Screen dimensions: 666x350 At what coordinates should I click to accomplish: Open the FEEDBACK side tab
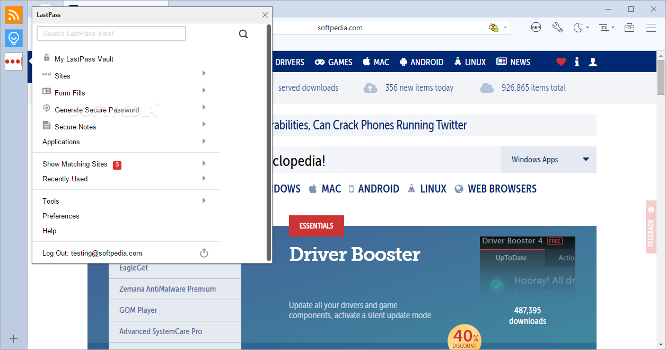(651, 227)
